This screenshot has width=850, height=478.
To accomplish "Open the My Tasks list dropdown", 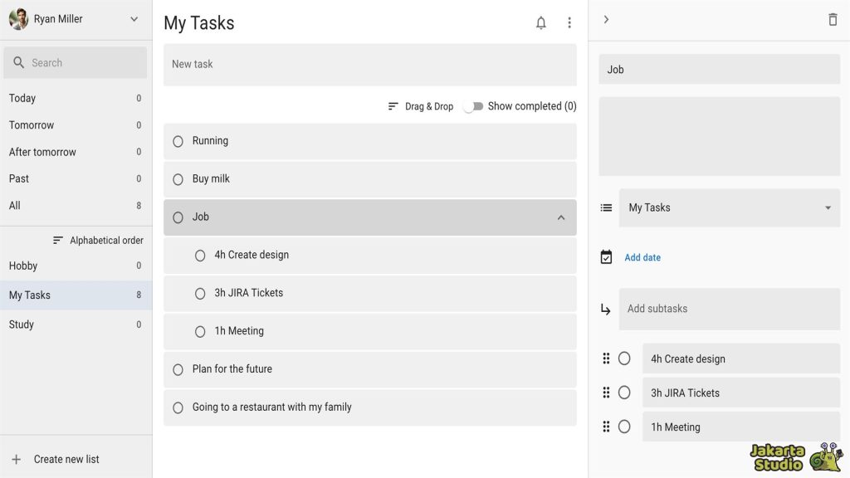I will click(826, 207).
